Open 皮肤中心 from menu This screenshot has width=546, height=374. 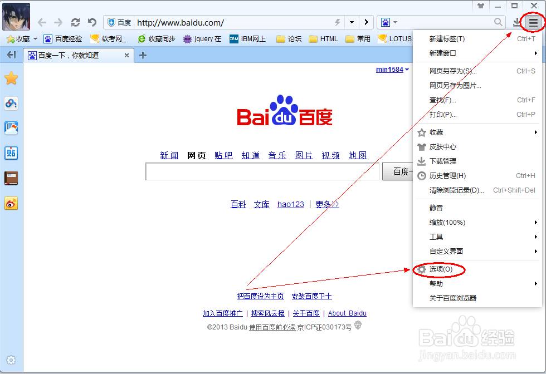pos(477,147)
